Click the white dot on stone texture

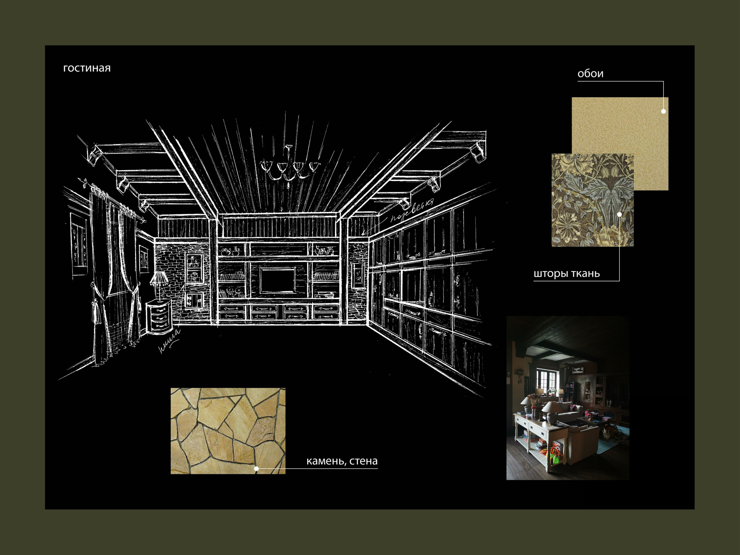pos(256,468)
